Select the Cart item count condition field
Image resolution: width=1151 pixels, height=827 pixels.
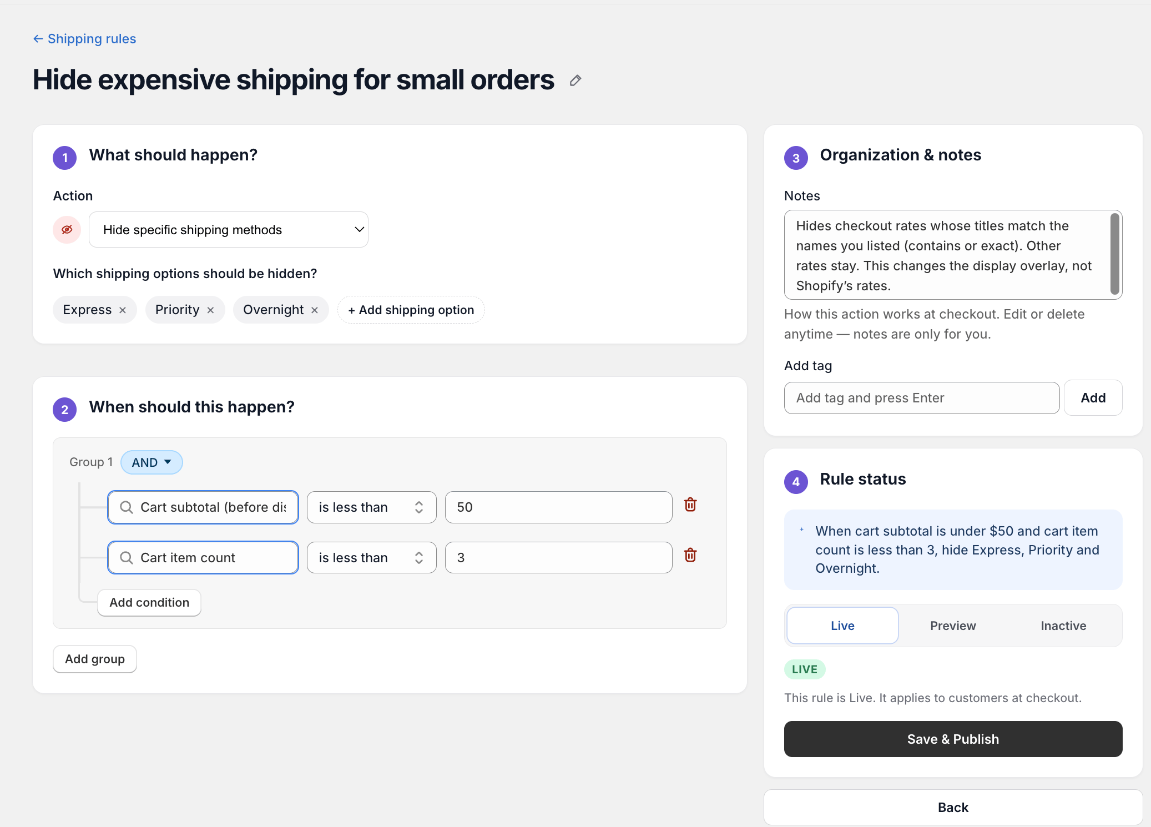[203, 558]
